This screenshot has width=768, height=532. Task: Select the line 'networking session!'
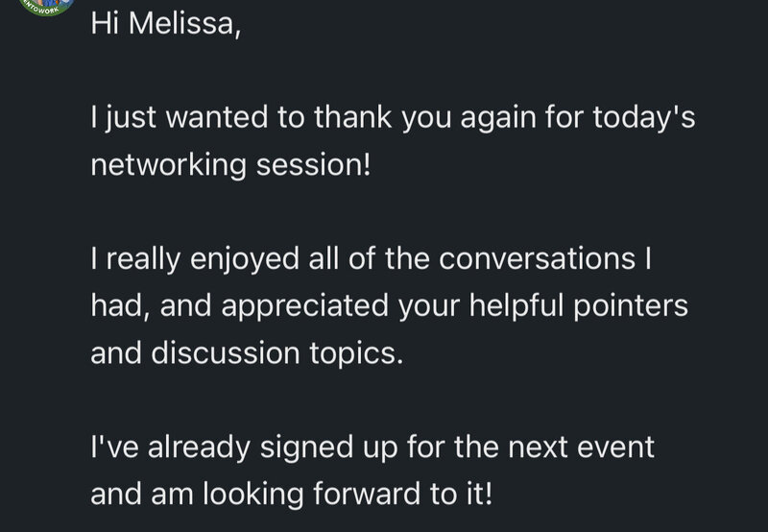click(x=230, y=165)
